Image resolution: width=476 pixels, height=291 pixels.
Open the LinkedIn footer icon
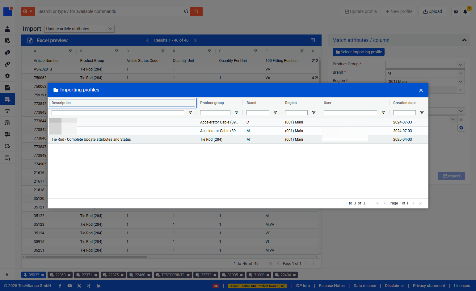[98, 286]
